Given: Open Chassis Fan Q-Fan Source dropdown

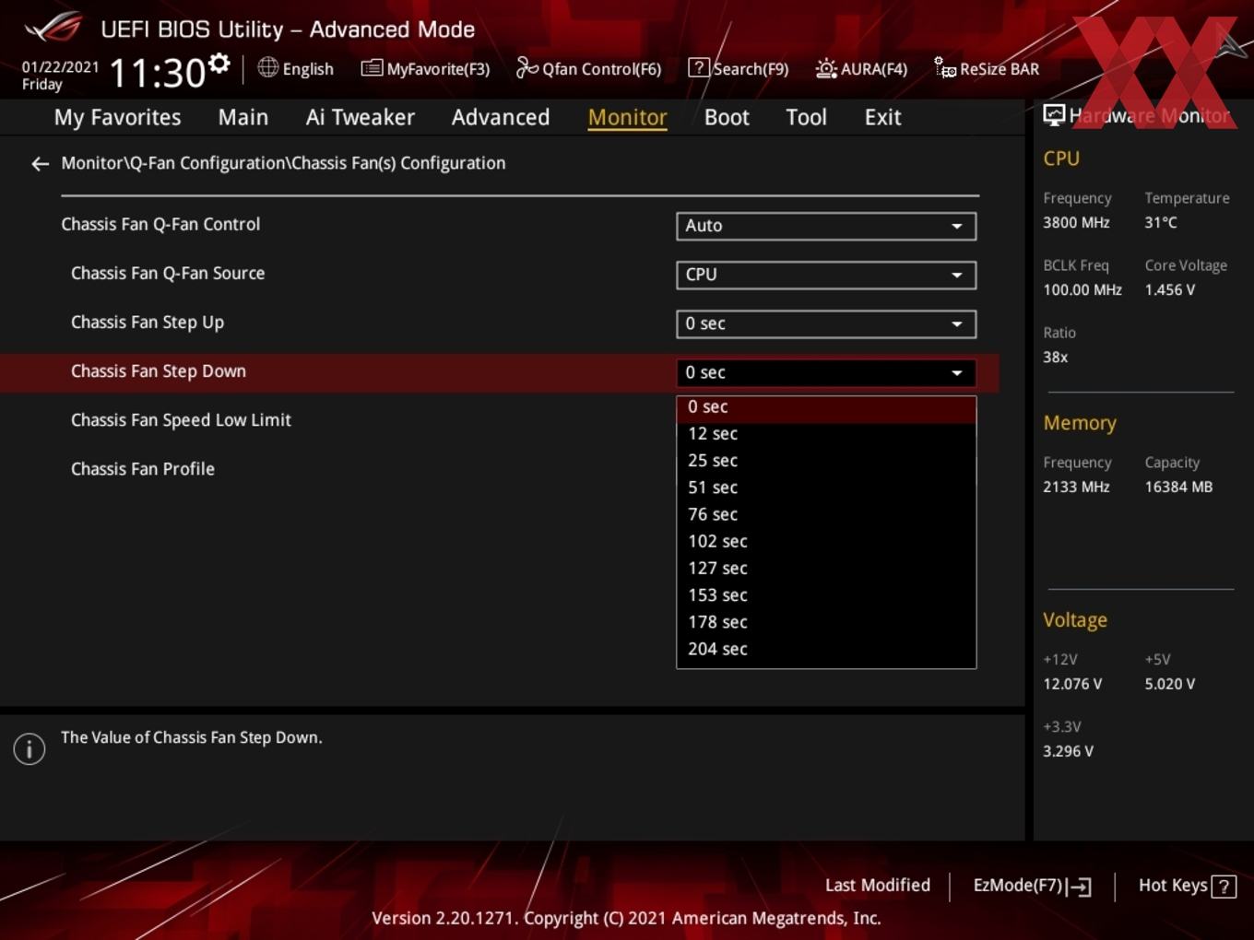Looking at the screenshot, I should coord(826,275).
